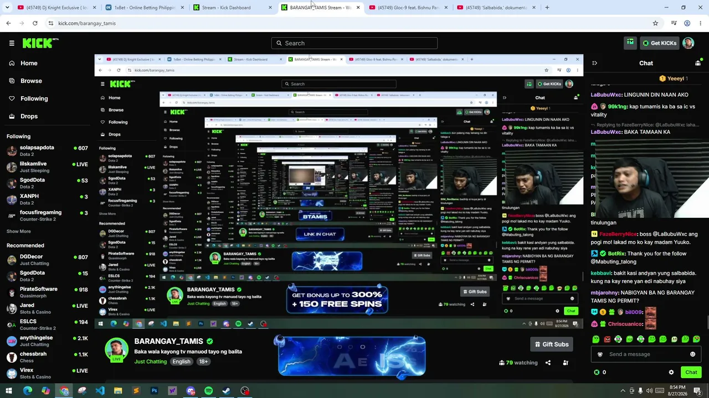Image resolution: width=709 pixels, height=398 pixels.
Task: Click the KICK logo to go home
Action: (40, 43)
